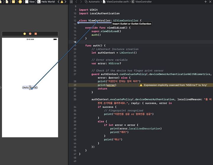The height and width of the screenshot is (165, 213).
Task: Click evaluatePolicy method call on line 33
Action: click(121, 99)
